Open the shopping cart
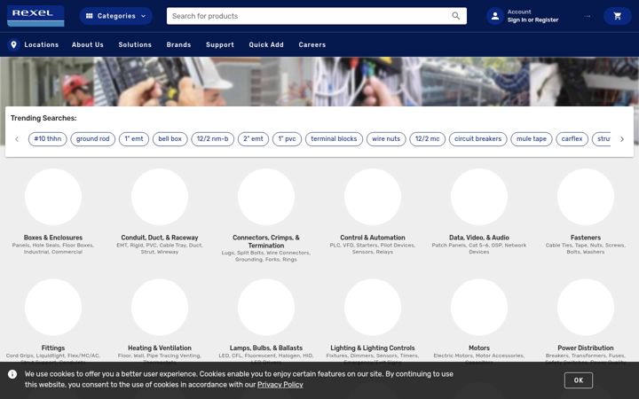Screen dimensions: 639x399 coord(618,16)
